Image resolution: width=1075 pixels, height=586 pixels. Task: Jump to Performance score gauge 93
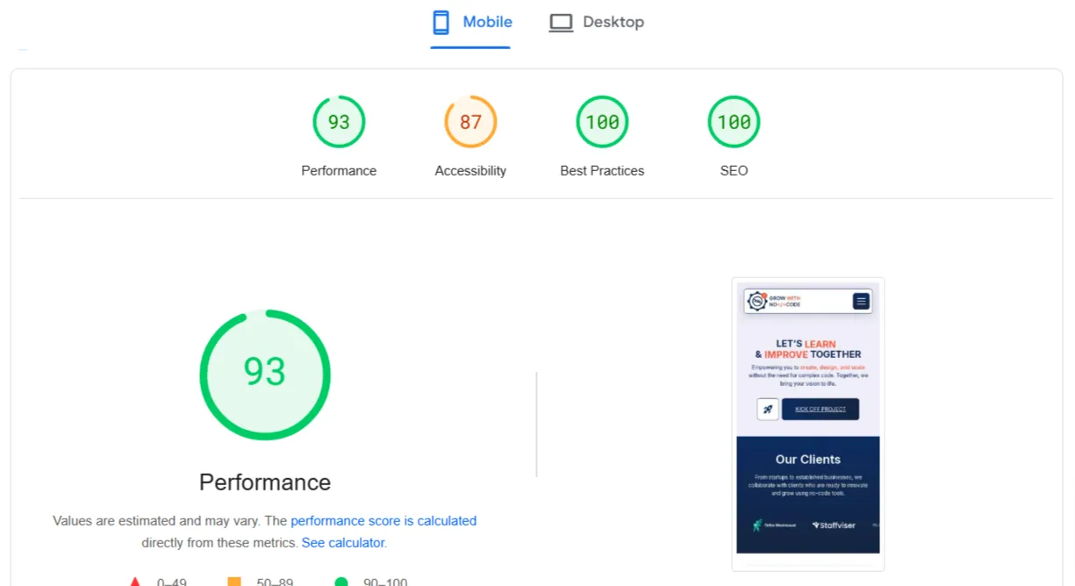pos(339,122)
